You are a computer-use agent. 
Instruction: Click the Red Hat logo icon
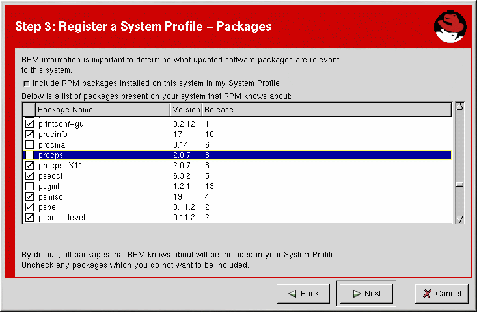click(x=449, y=26)
